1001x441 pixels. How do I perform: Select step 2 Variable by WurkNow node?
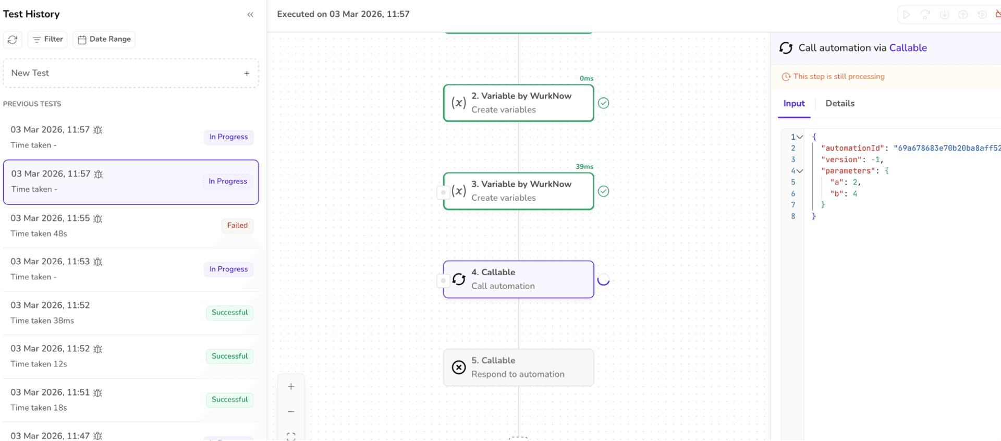pos(518,103)
